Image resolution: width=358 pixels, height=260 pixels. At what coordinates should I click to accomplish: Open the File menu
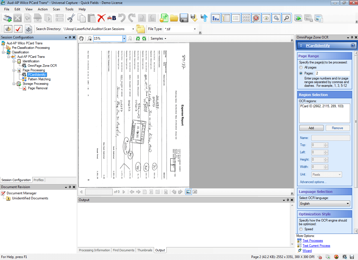click(7, 9)
